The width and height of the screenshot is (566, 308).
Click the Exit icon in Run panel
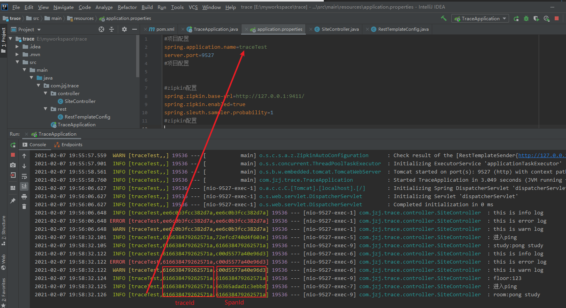[x=13, y=175]
